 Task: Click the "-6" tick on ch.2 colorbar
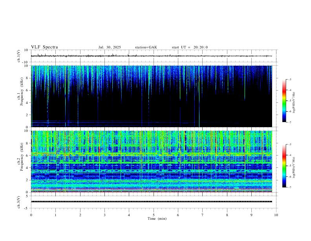pyautogui.click(x=290, y=176)
